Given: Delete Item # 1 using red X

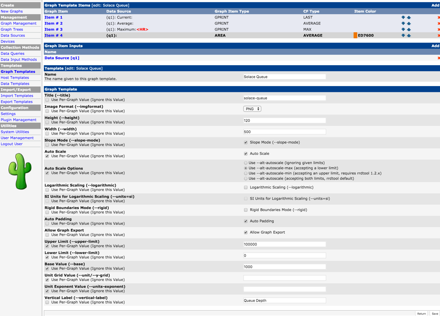Looking at the screenshot, I should click(x=438, y=17).
